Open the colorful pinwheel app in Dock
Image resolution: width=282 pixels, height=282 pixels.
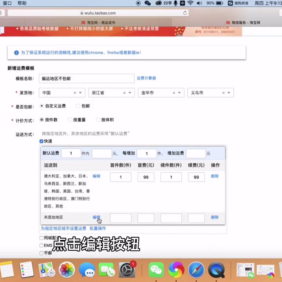tap(176, 270)
